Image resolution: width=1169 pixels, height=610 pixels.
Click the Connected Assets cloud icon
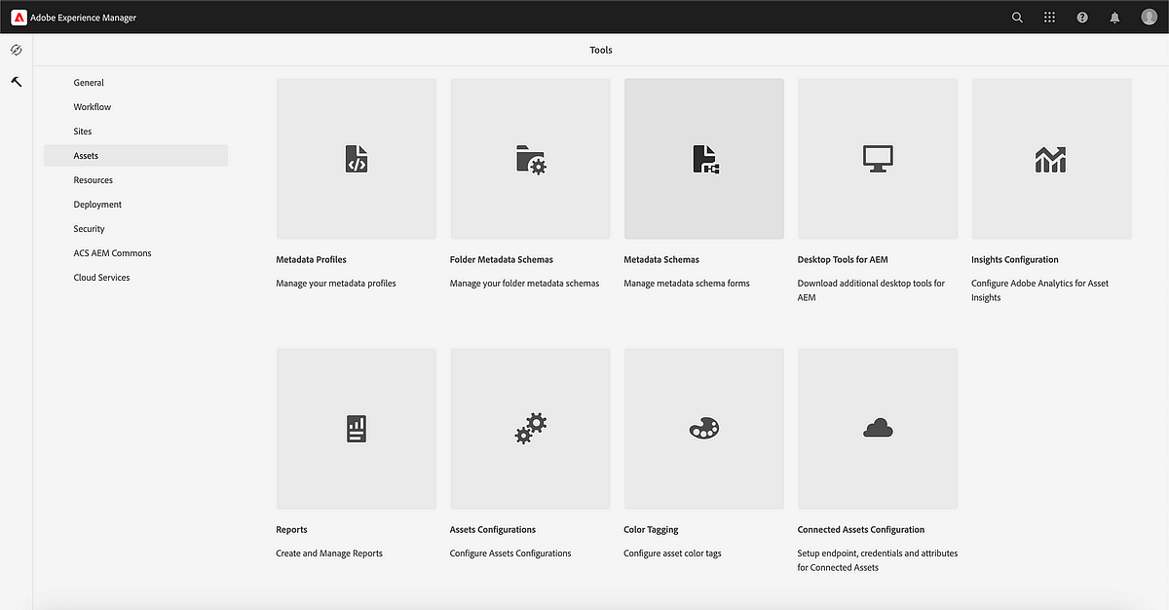877,428
